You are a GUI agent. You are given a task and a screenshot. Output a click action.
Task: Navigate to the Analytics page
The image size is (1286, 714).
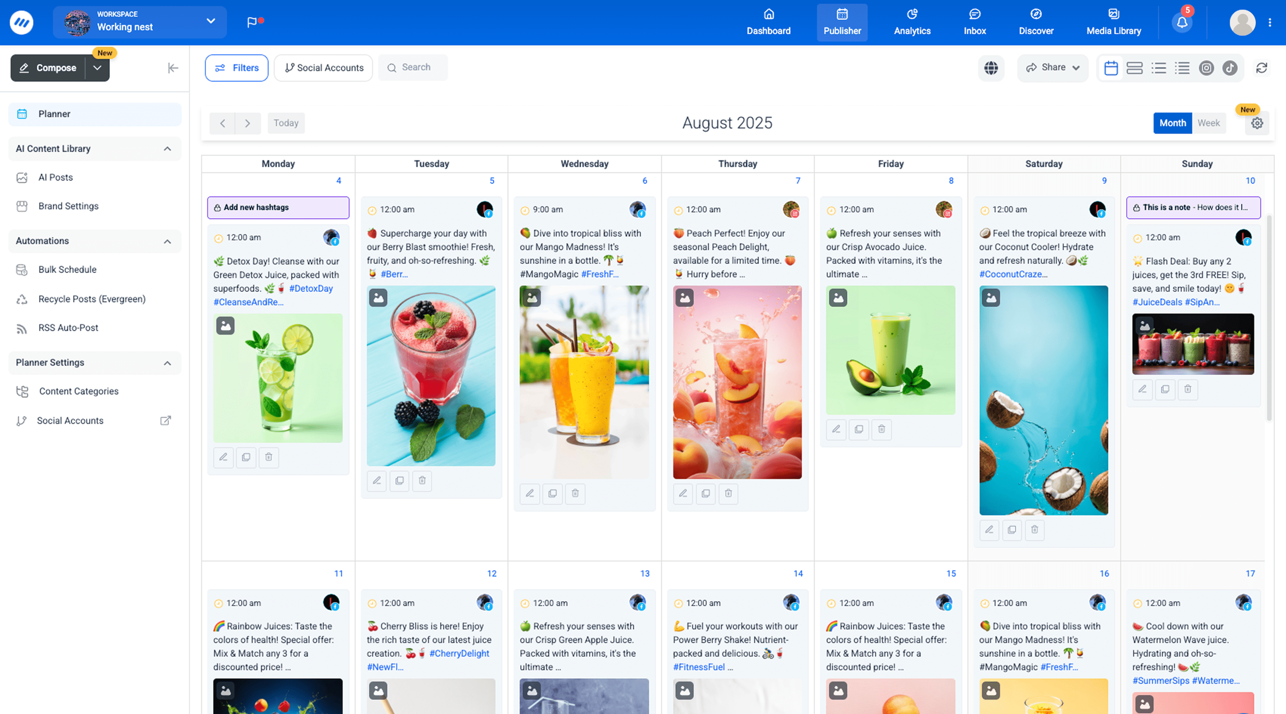[912, 22]
